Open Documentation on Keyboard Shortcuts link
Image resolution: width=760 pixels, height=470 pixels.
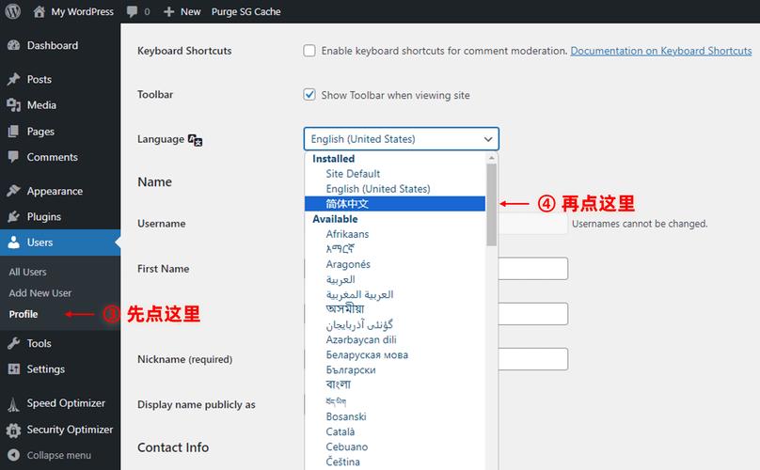[660, 51]
